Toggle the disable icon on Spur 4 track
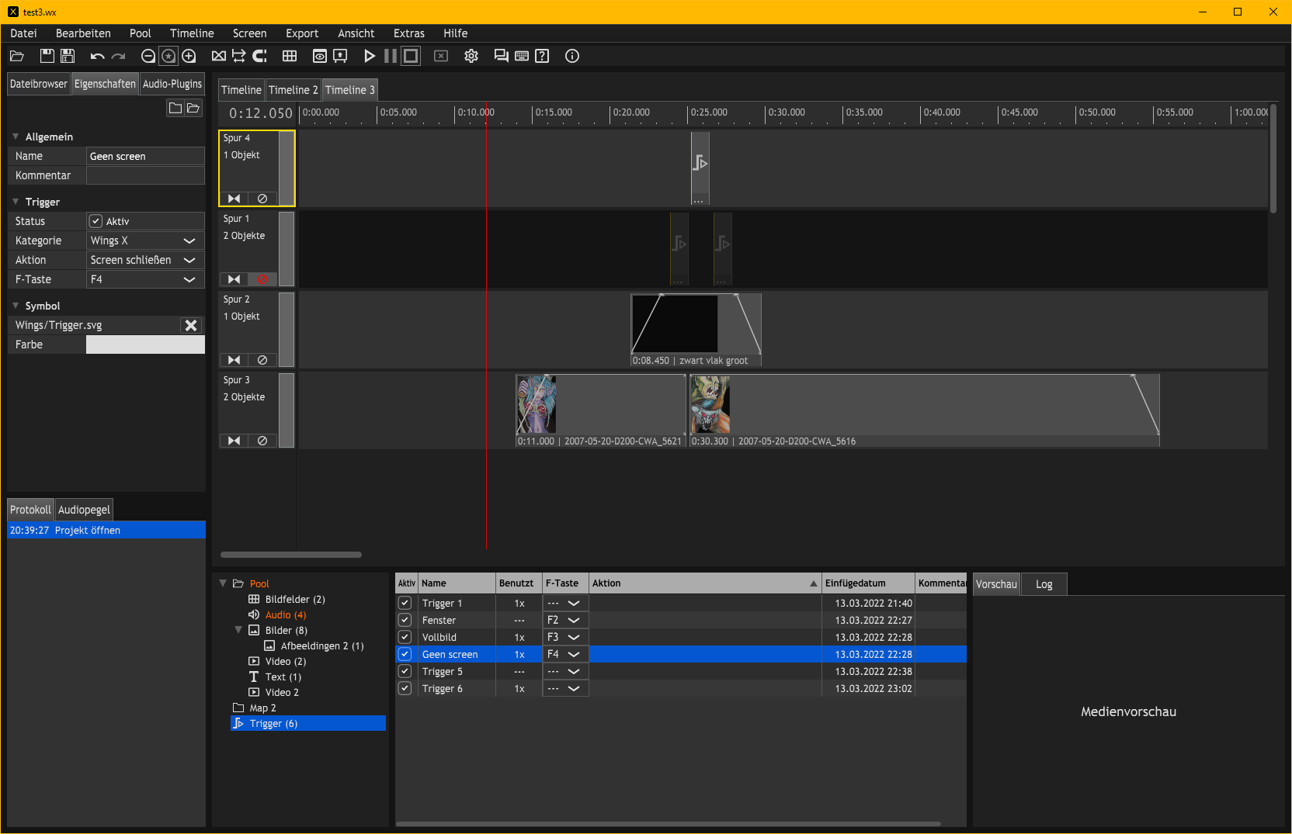The height and width of the screenshot is (834, 1292). tap(262, 199)
